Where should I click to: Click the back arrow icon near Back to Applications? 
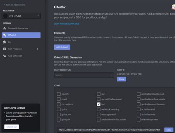[4, 5]
